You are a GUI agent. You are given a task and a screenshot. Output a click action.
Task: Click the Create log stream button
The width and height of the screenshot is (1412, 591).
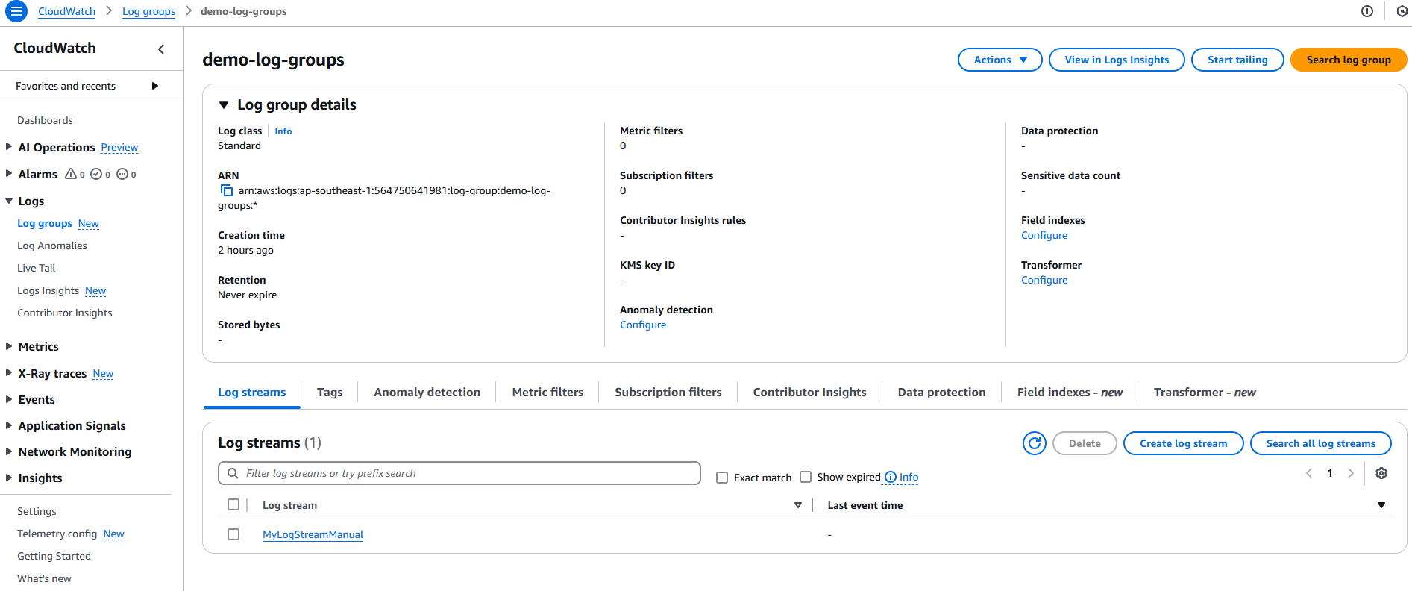[1183, 443]
